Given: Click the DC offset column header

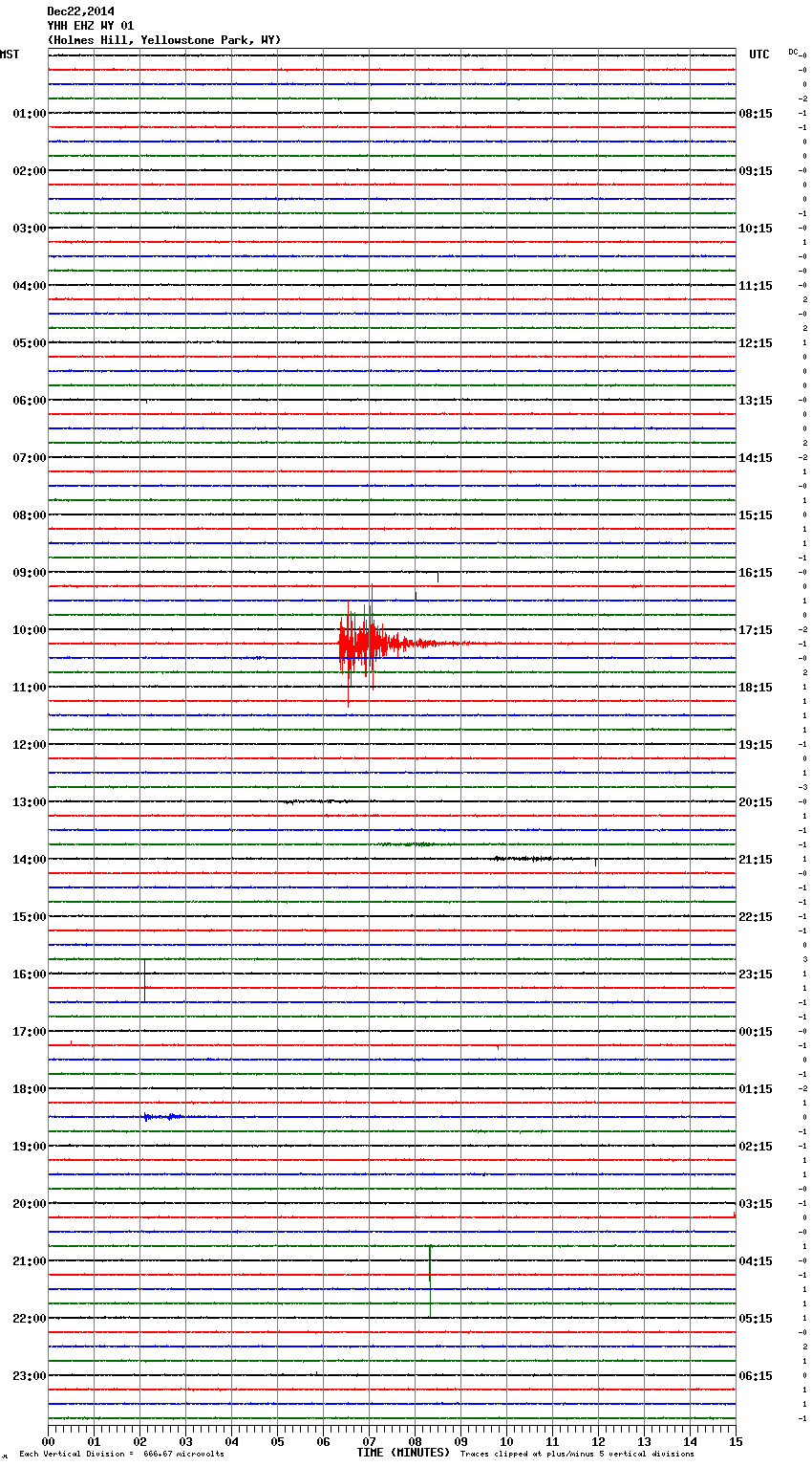Looking at the screenshot, I should tap(793, 52).
